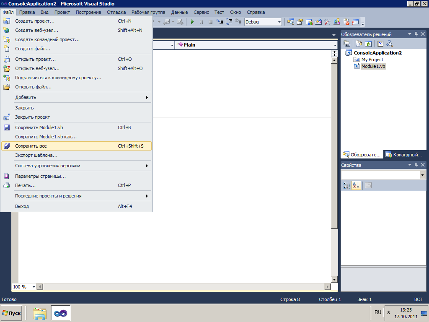
Task: Click the Step Out toolbar icon
Action: point(238,22)
